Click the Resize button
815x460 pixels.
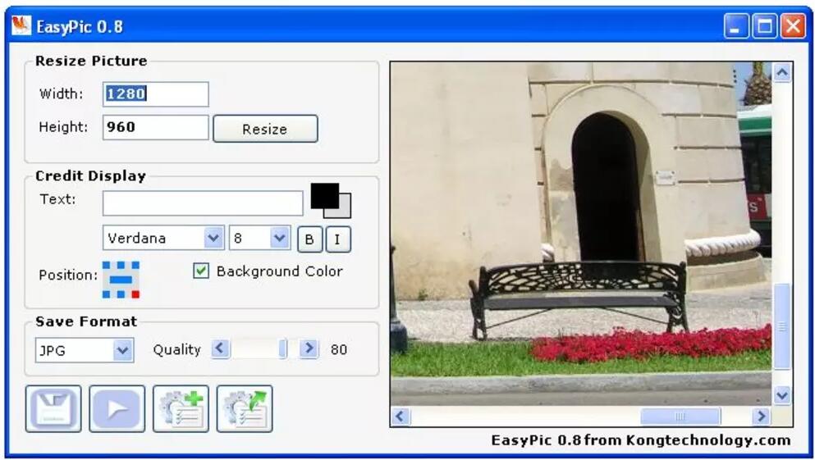pos(265,129)
